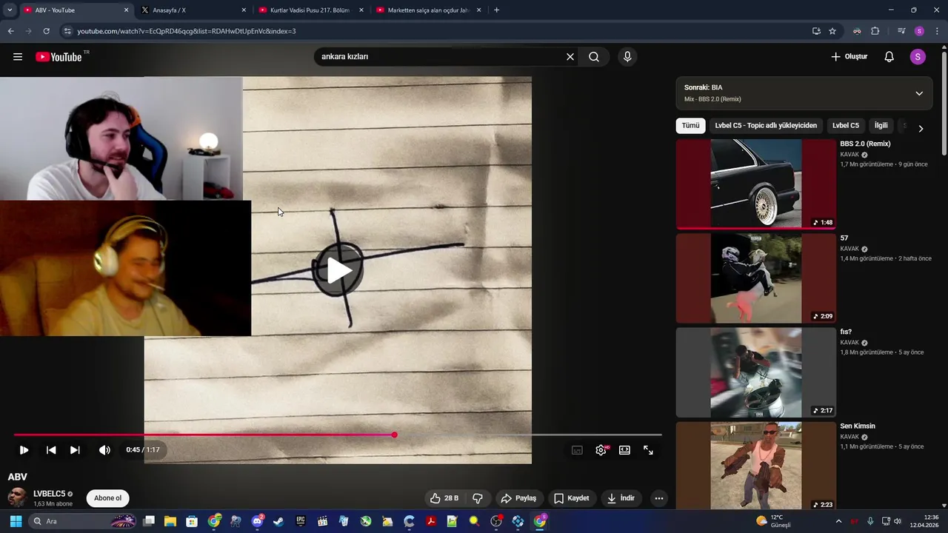Image resolution: width=948 pixels, height=533 pixels.
Task: Go back in browser
Action: pyautogui.click(x=10, y=31)
